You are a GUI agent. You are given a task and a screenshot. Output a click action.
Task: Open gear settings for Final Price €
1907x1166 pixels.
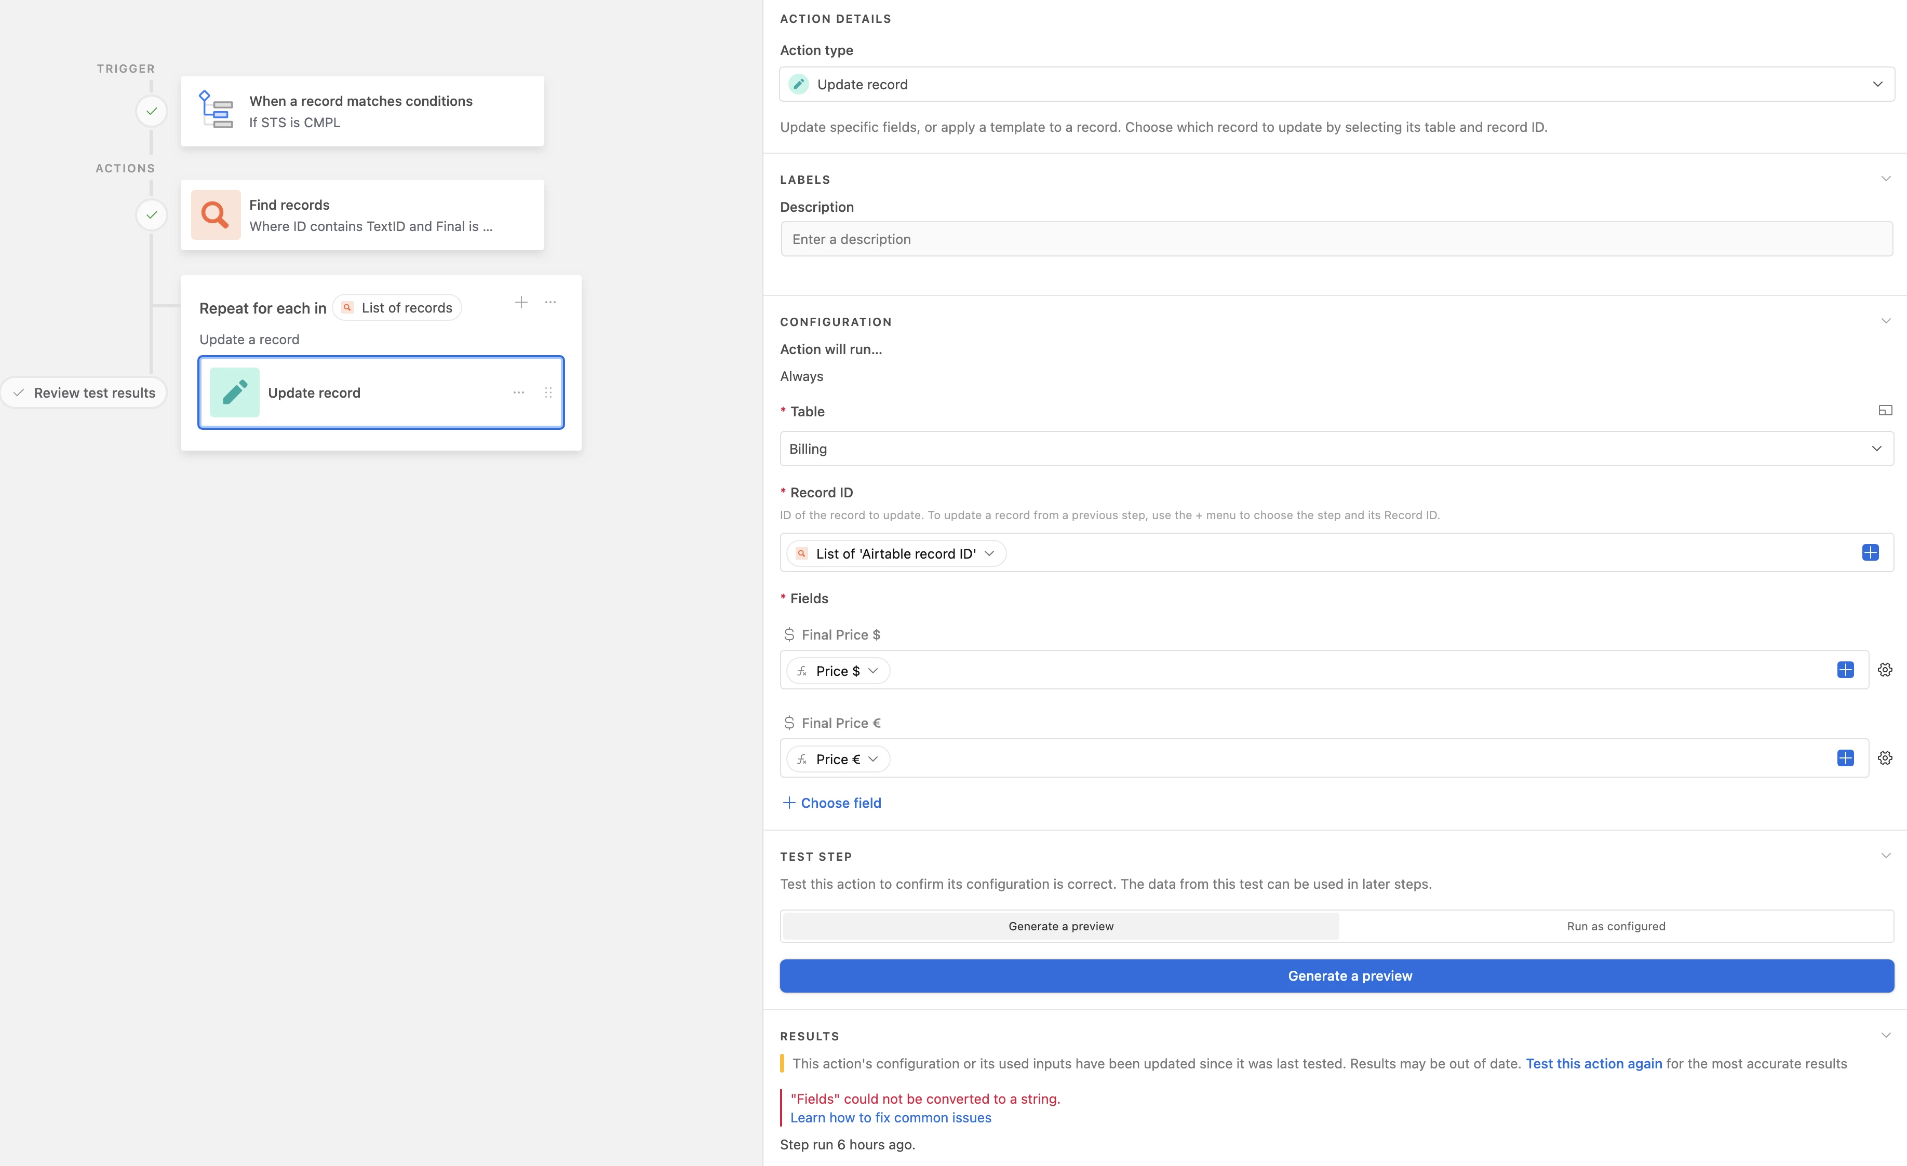(x=1885, y=758)
